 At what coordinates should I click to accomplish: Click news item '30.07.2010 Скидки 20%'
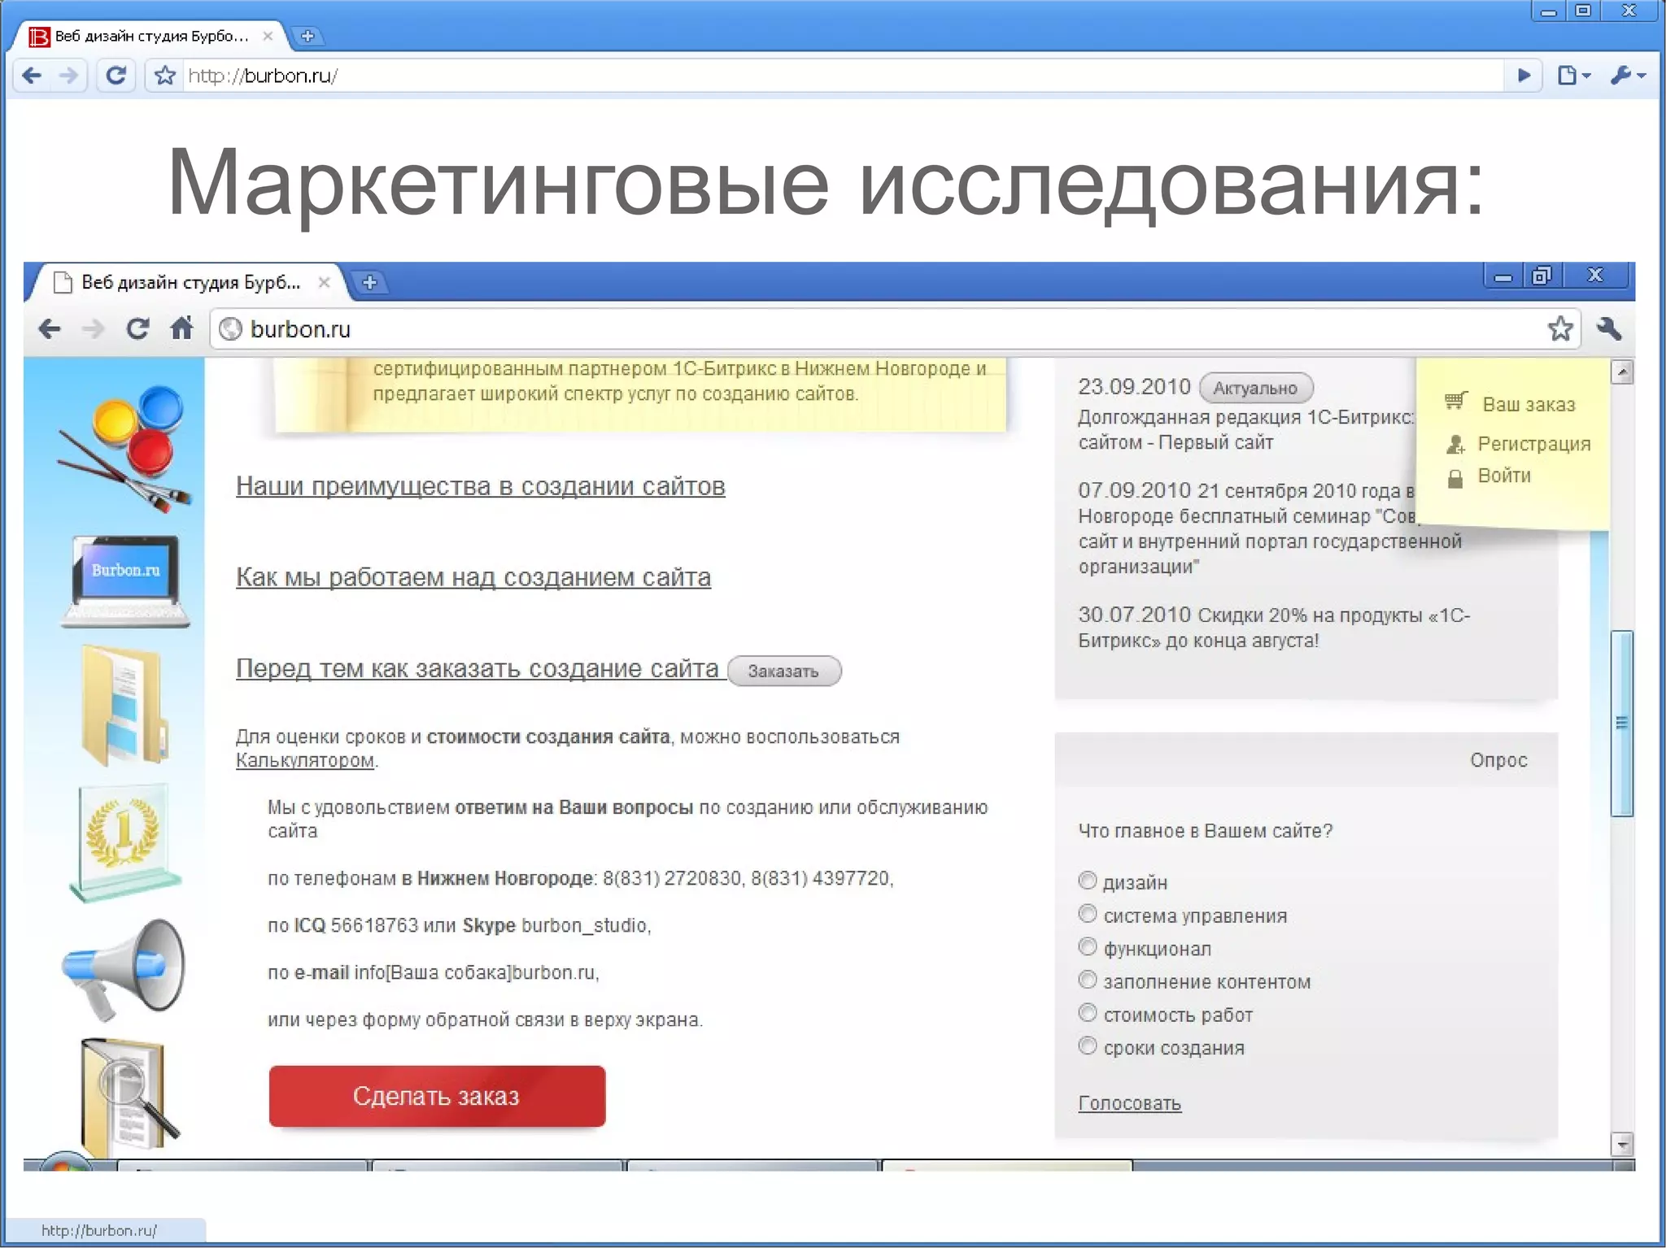pyautogui.click(x=1274, y=627)
